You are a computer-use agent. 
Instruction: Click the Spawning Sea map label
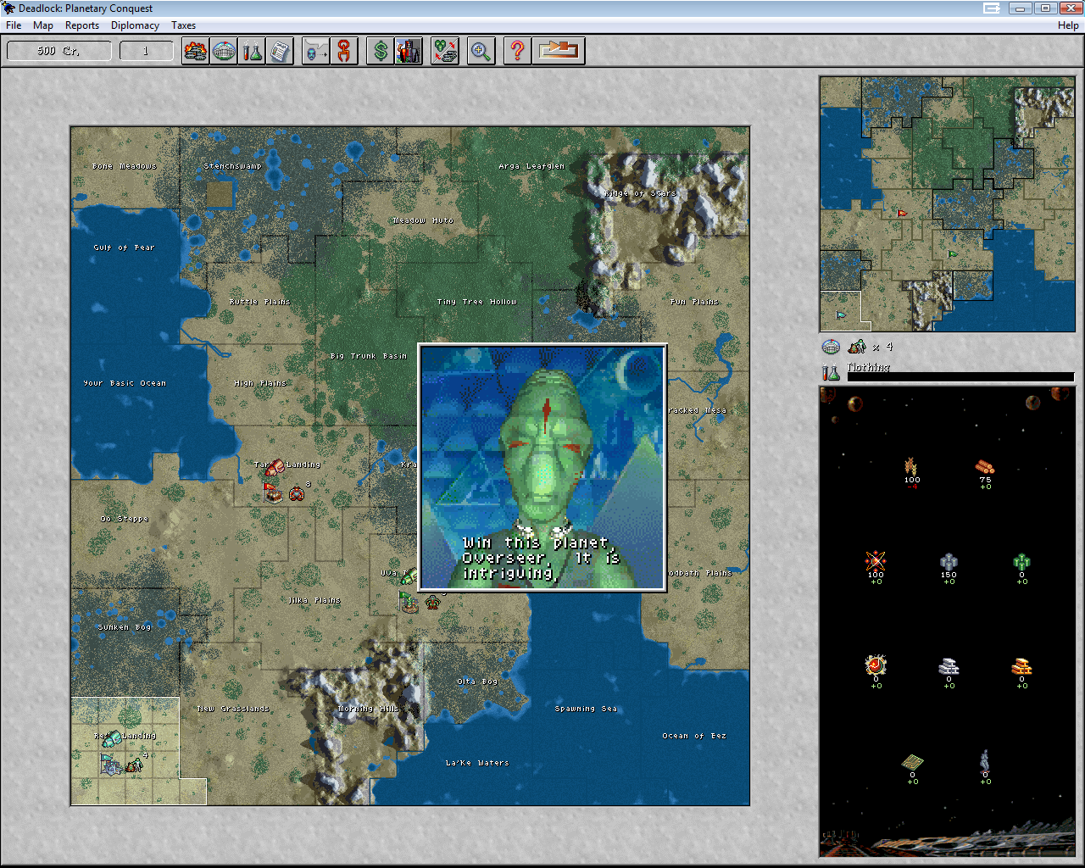[x=586, y=709]
